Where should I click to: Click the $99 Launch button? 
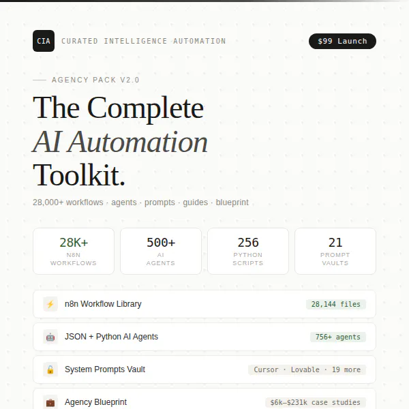click(x=342, y=41)
